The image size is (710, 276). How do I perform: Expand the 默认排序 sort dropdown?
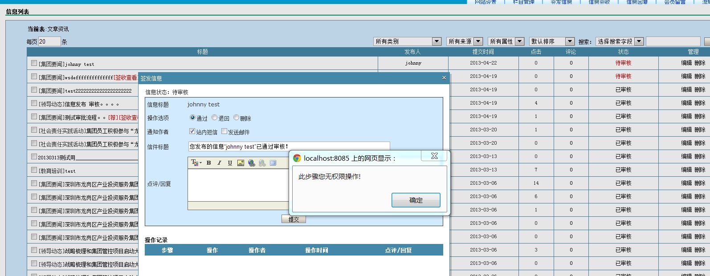pos(552,41)
